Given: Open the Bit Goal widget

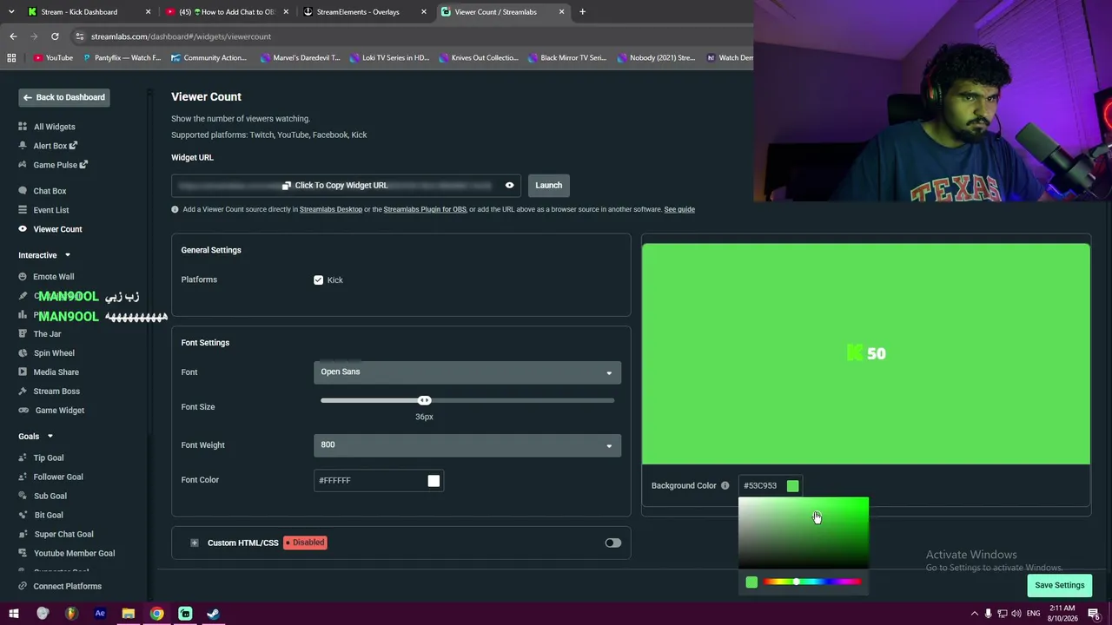Looking at the screenshot, I should (x=48, y=516).
